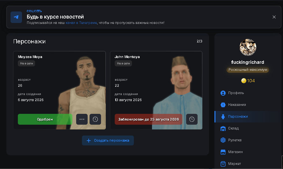Click the Склад warehouse icon
The height and width of the screenshot is (169, 283).
point(223,129)
